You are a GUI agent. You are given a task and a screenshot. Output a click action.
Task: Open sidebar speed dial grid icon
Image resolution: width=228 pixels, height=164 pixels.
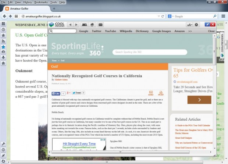click(x=3, y=24)
